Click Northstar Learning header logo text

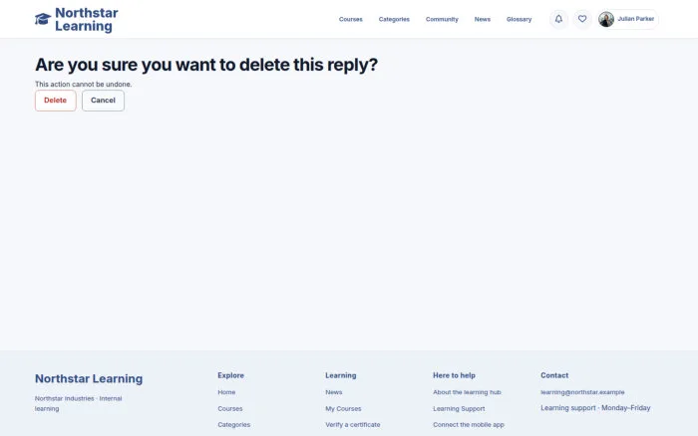click(87, 19)
